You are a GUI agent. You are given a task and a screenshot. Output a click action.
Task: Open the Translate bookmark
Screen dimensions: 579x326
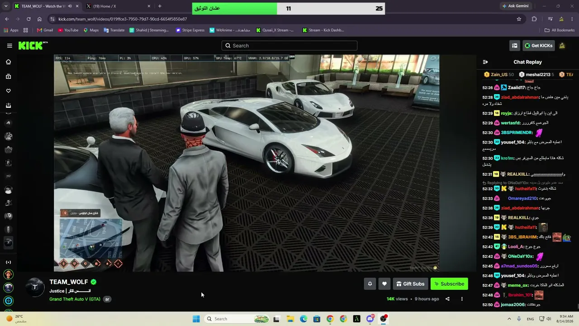(x=114, y=30)
